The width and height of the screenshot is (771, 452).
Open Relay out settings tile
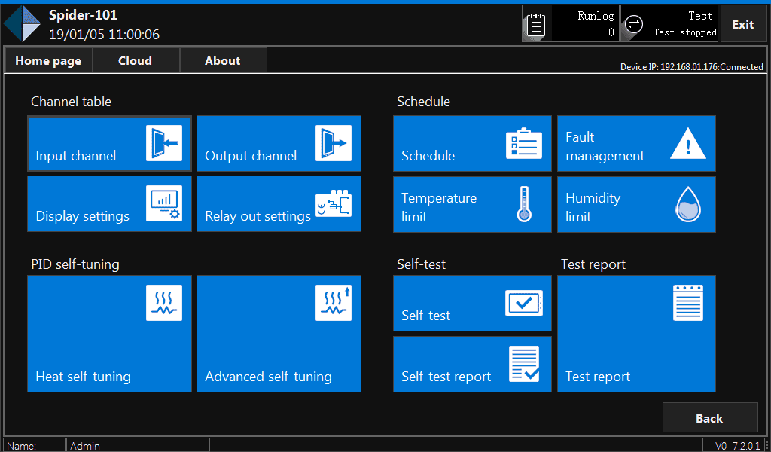click(279, 203)
